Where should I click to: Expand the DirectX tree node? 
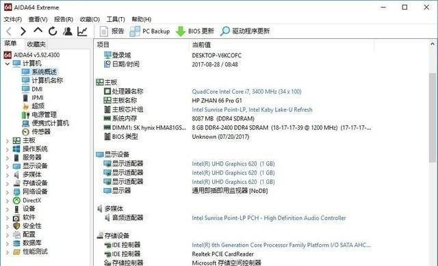click(8, 201)
